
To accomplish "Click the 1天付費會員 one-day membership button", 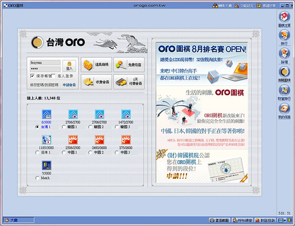I will pos(129,82).
